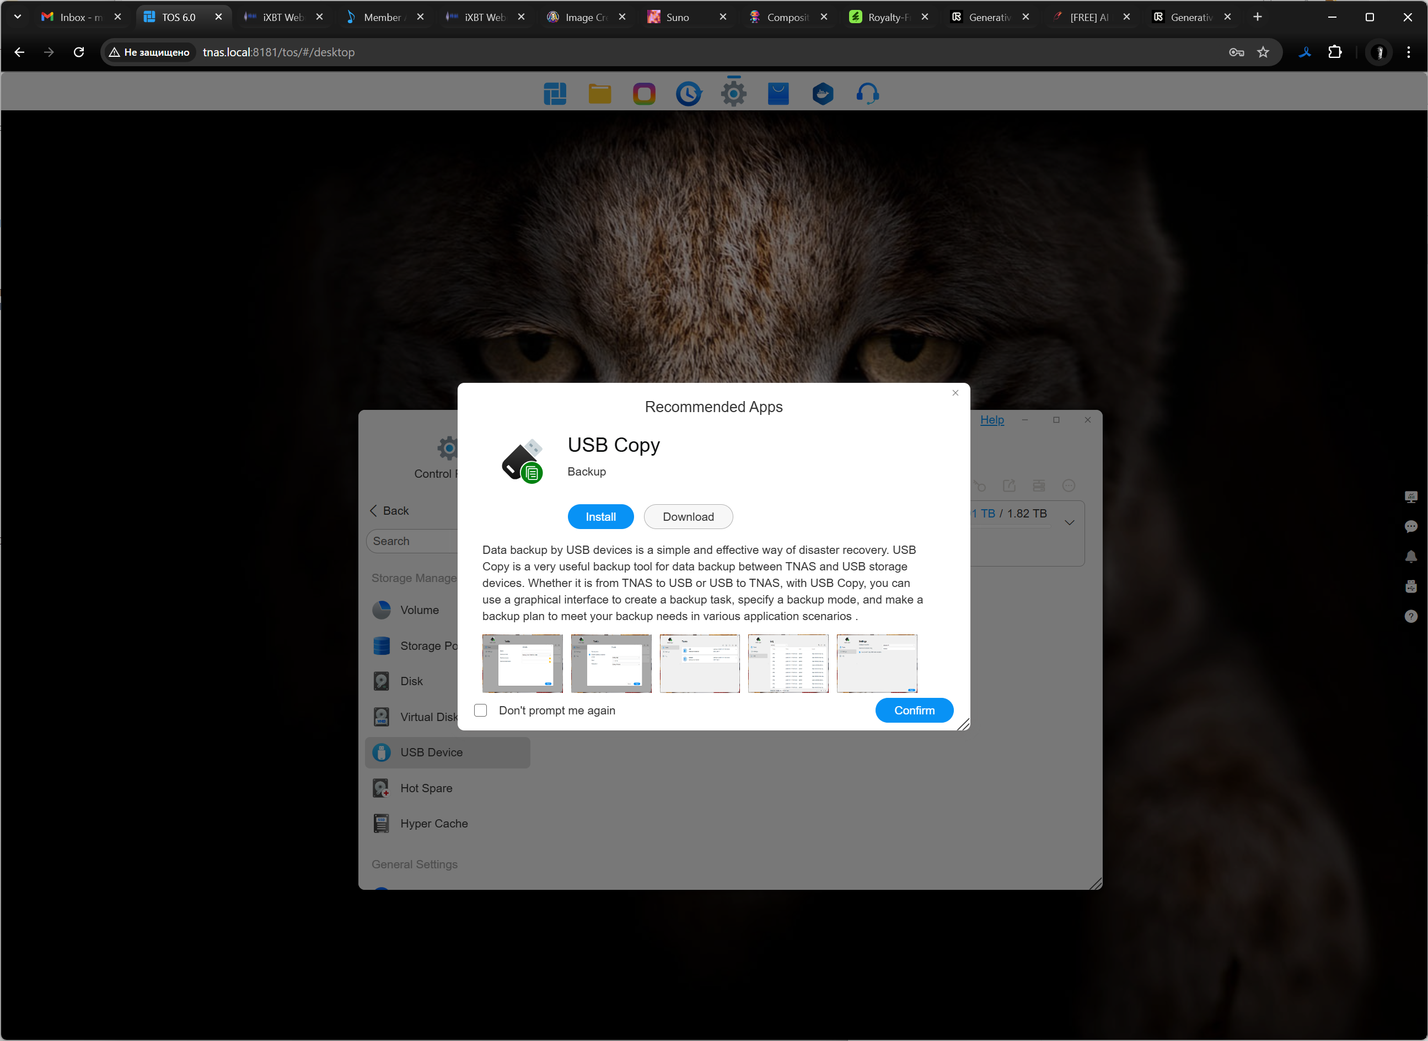Open the TOS desktop grid icon
Viewport: 1428px width, 1041px height.
coord(555,94)
